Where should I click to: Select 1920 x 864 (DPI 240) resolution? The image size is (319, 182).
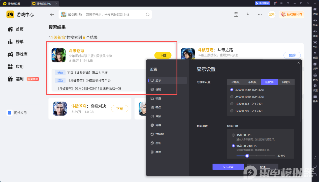click(x=232, y=104)
